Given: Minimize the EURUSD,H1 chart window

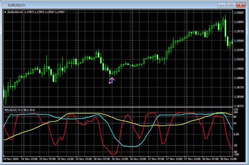Looking at the screenshot, I should [x=222, y=5].
